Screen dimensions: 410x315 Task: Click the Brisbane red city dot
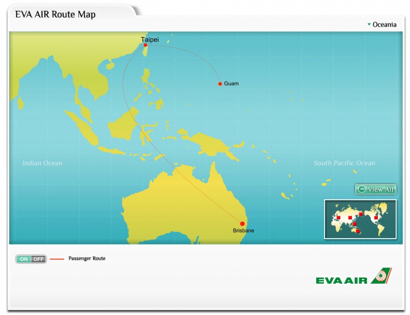tap(242, 224)
